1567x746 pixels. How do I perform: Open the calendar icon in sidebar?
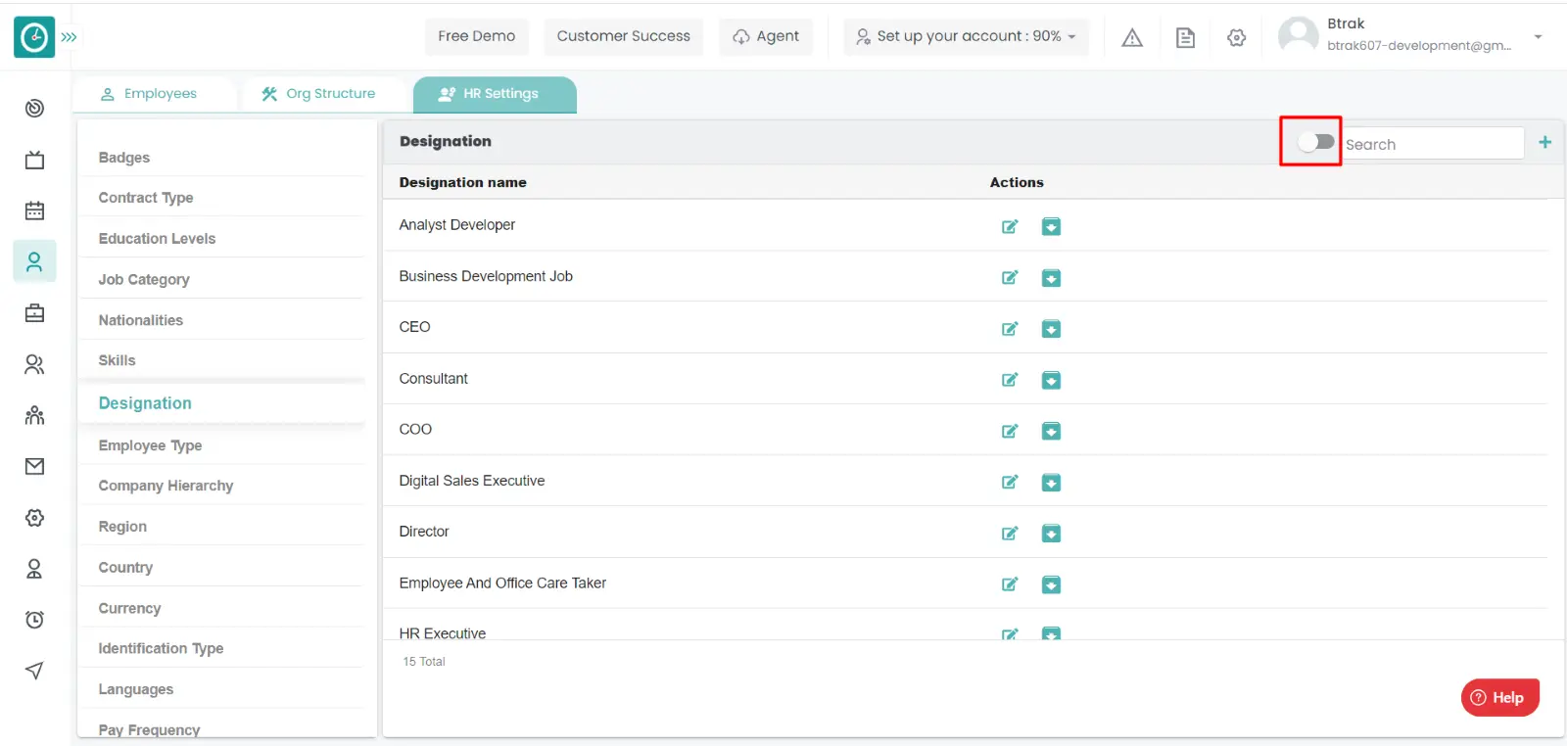[x=34, y=210]
